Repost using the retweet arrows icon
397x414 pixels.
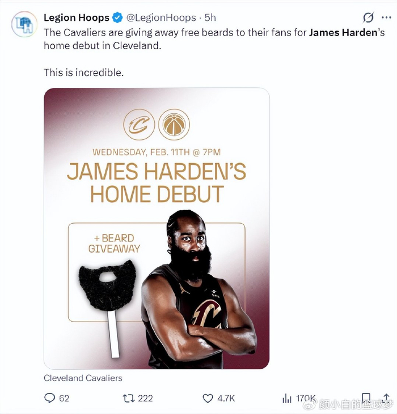point(129,398)
